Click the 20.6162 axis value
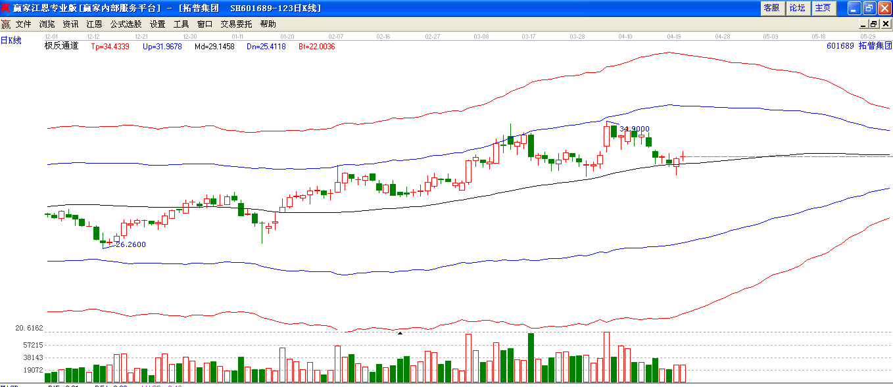The width and height of the screenshot is (893, 387). pyautogui.click(x=29, y=328)
